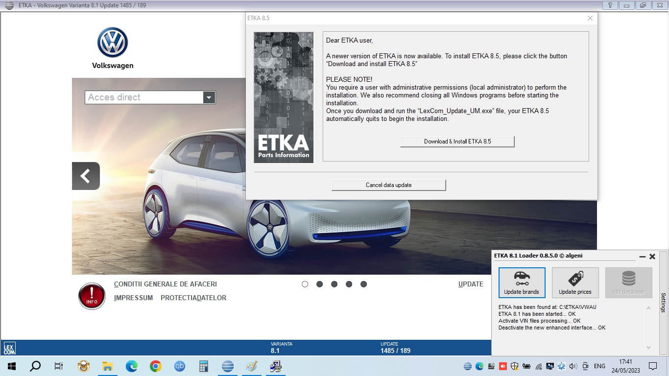669x376 pixels.
Task: Select the last carousel slide dot
Action: click(x=363, y=284)
